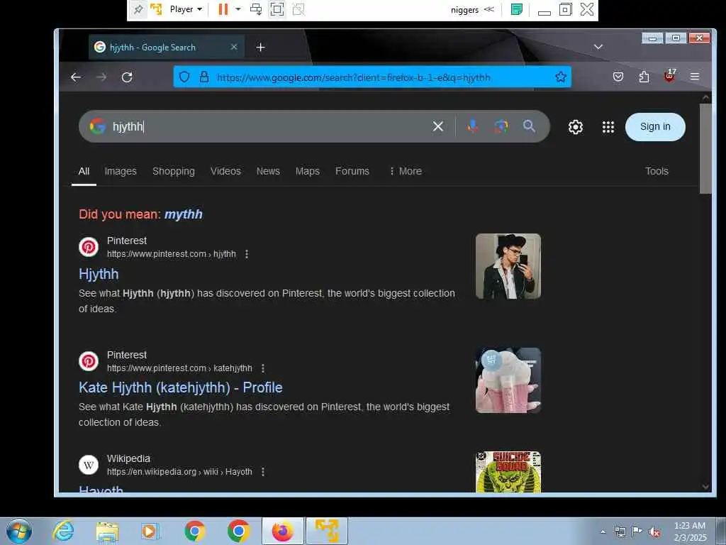This screenshot has width=726, height=545.
Task: Open options for the pinterest.com › hjythh result
Action: (247, 254)
